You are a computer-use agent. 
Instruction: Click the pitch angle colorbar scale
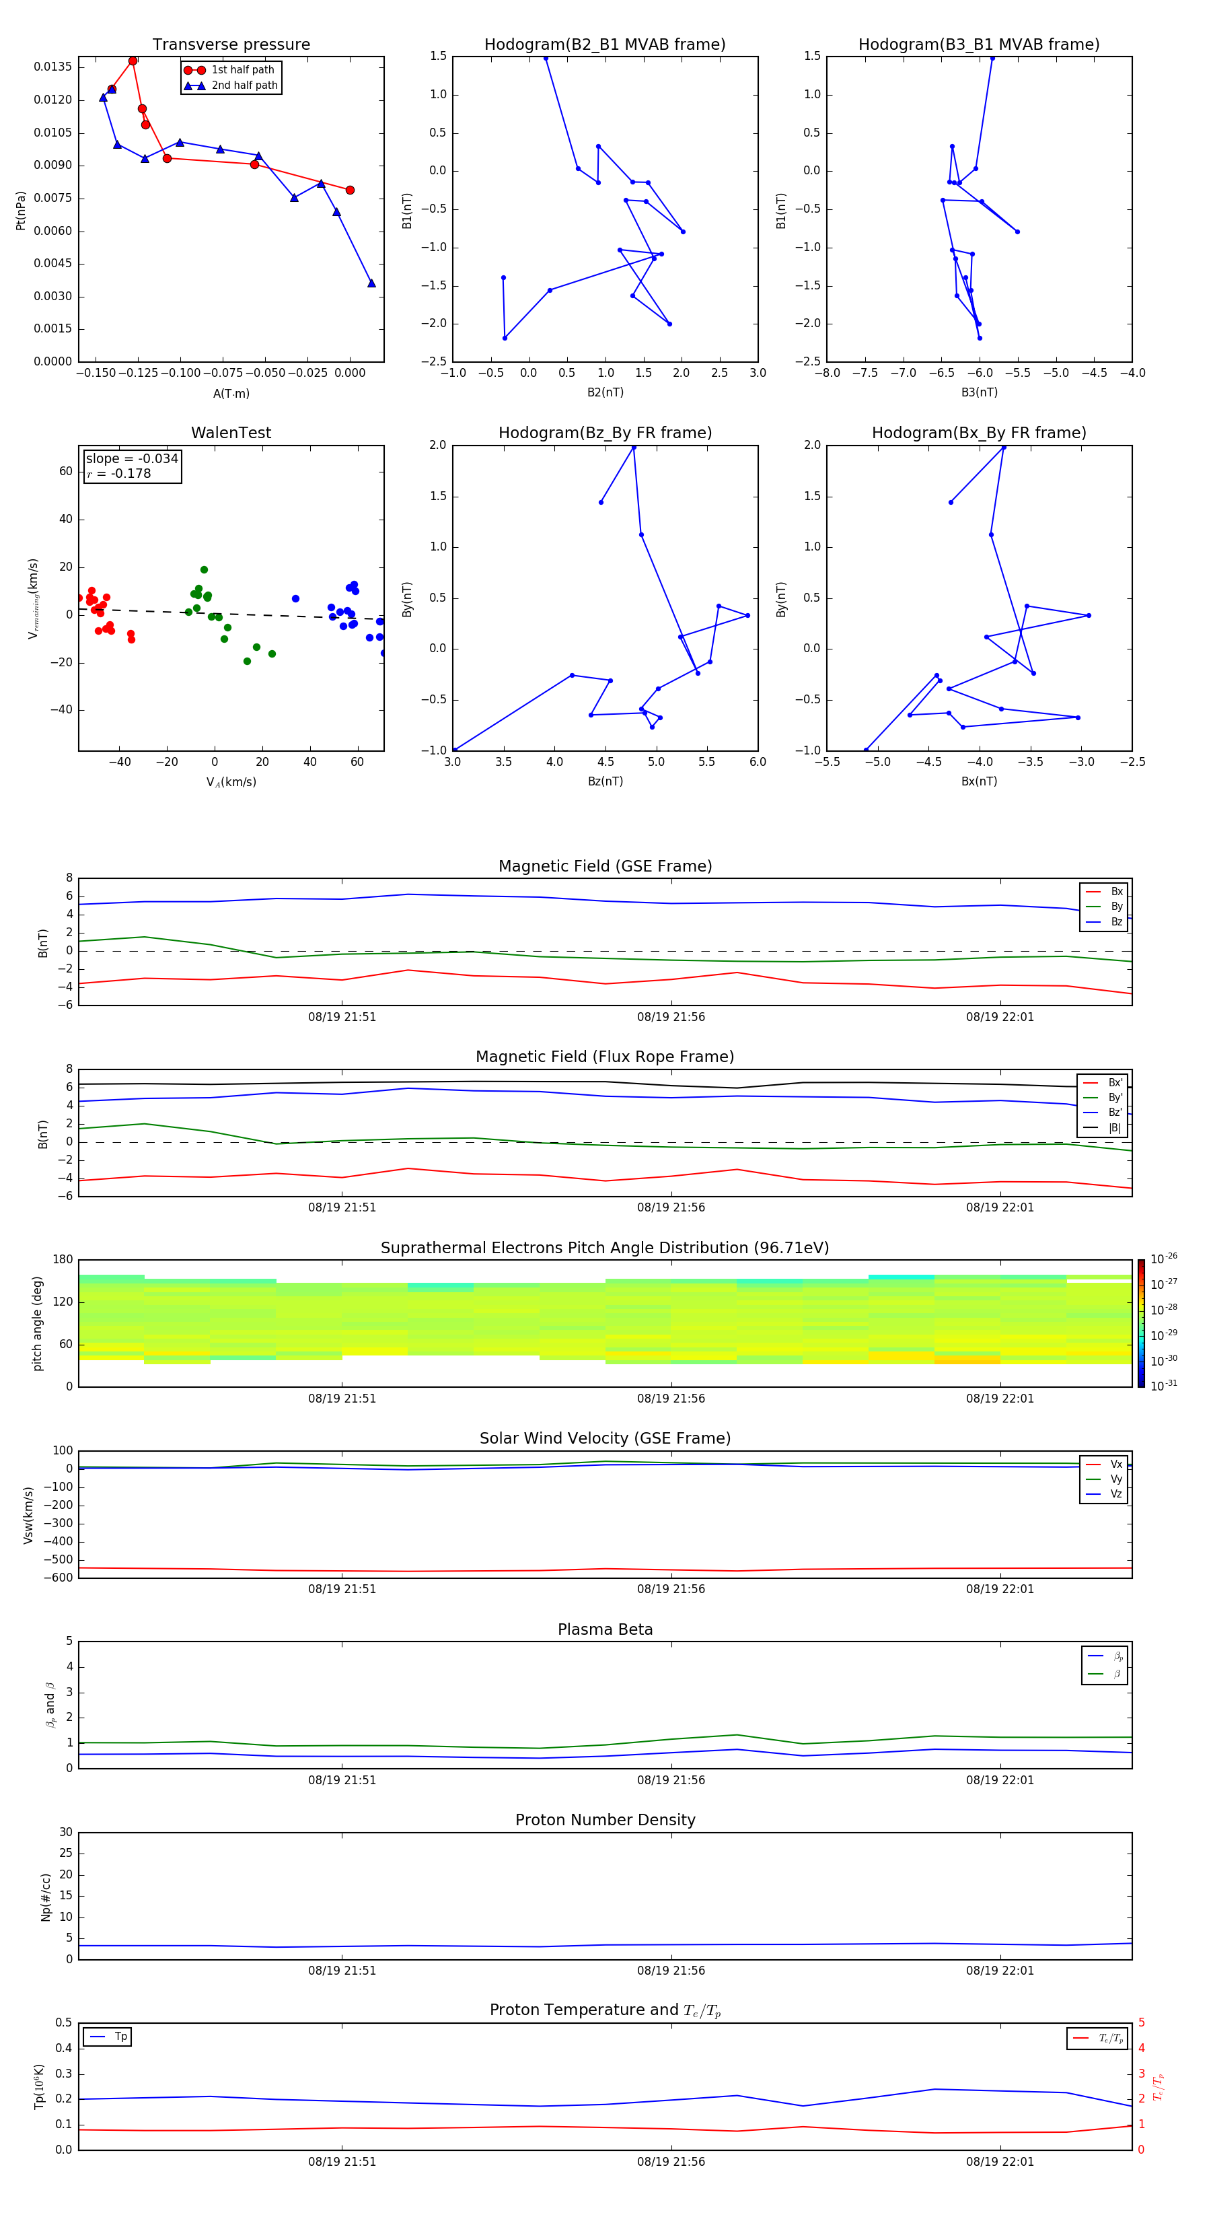point(1141,1323)
